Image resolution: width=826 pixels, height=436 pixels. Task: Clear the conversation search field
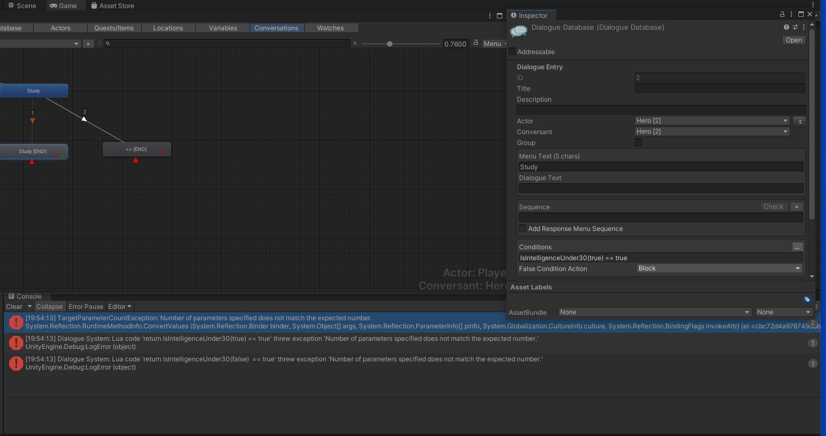(355, 43)
